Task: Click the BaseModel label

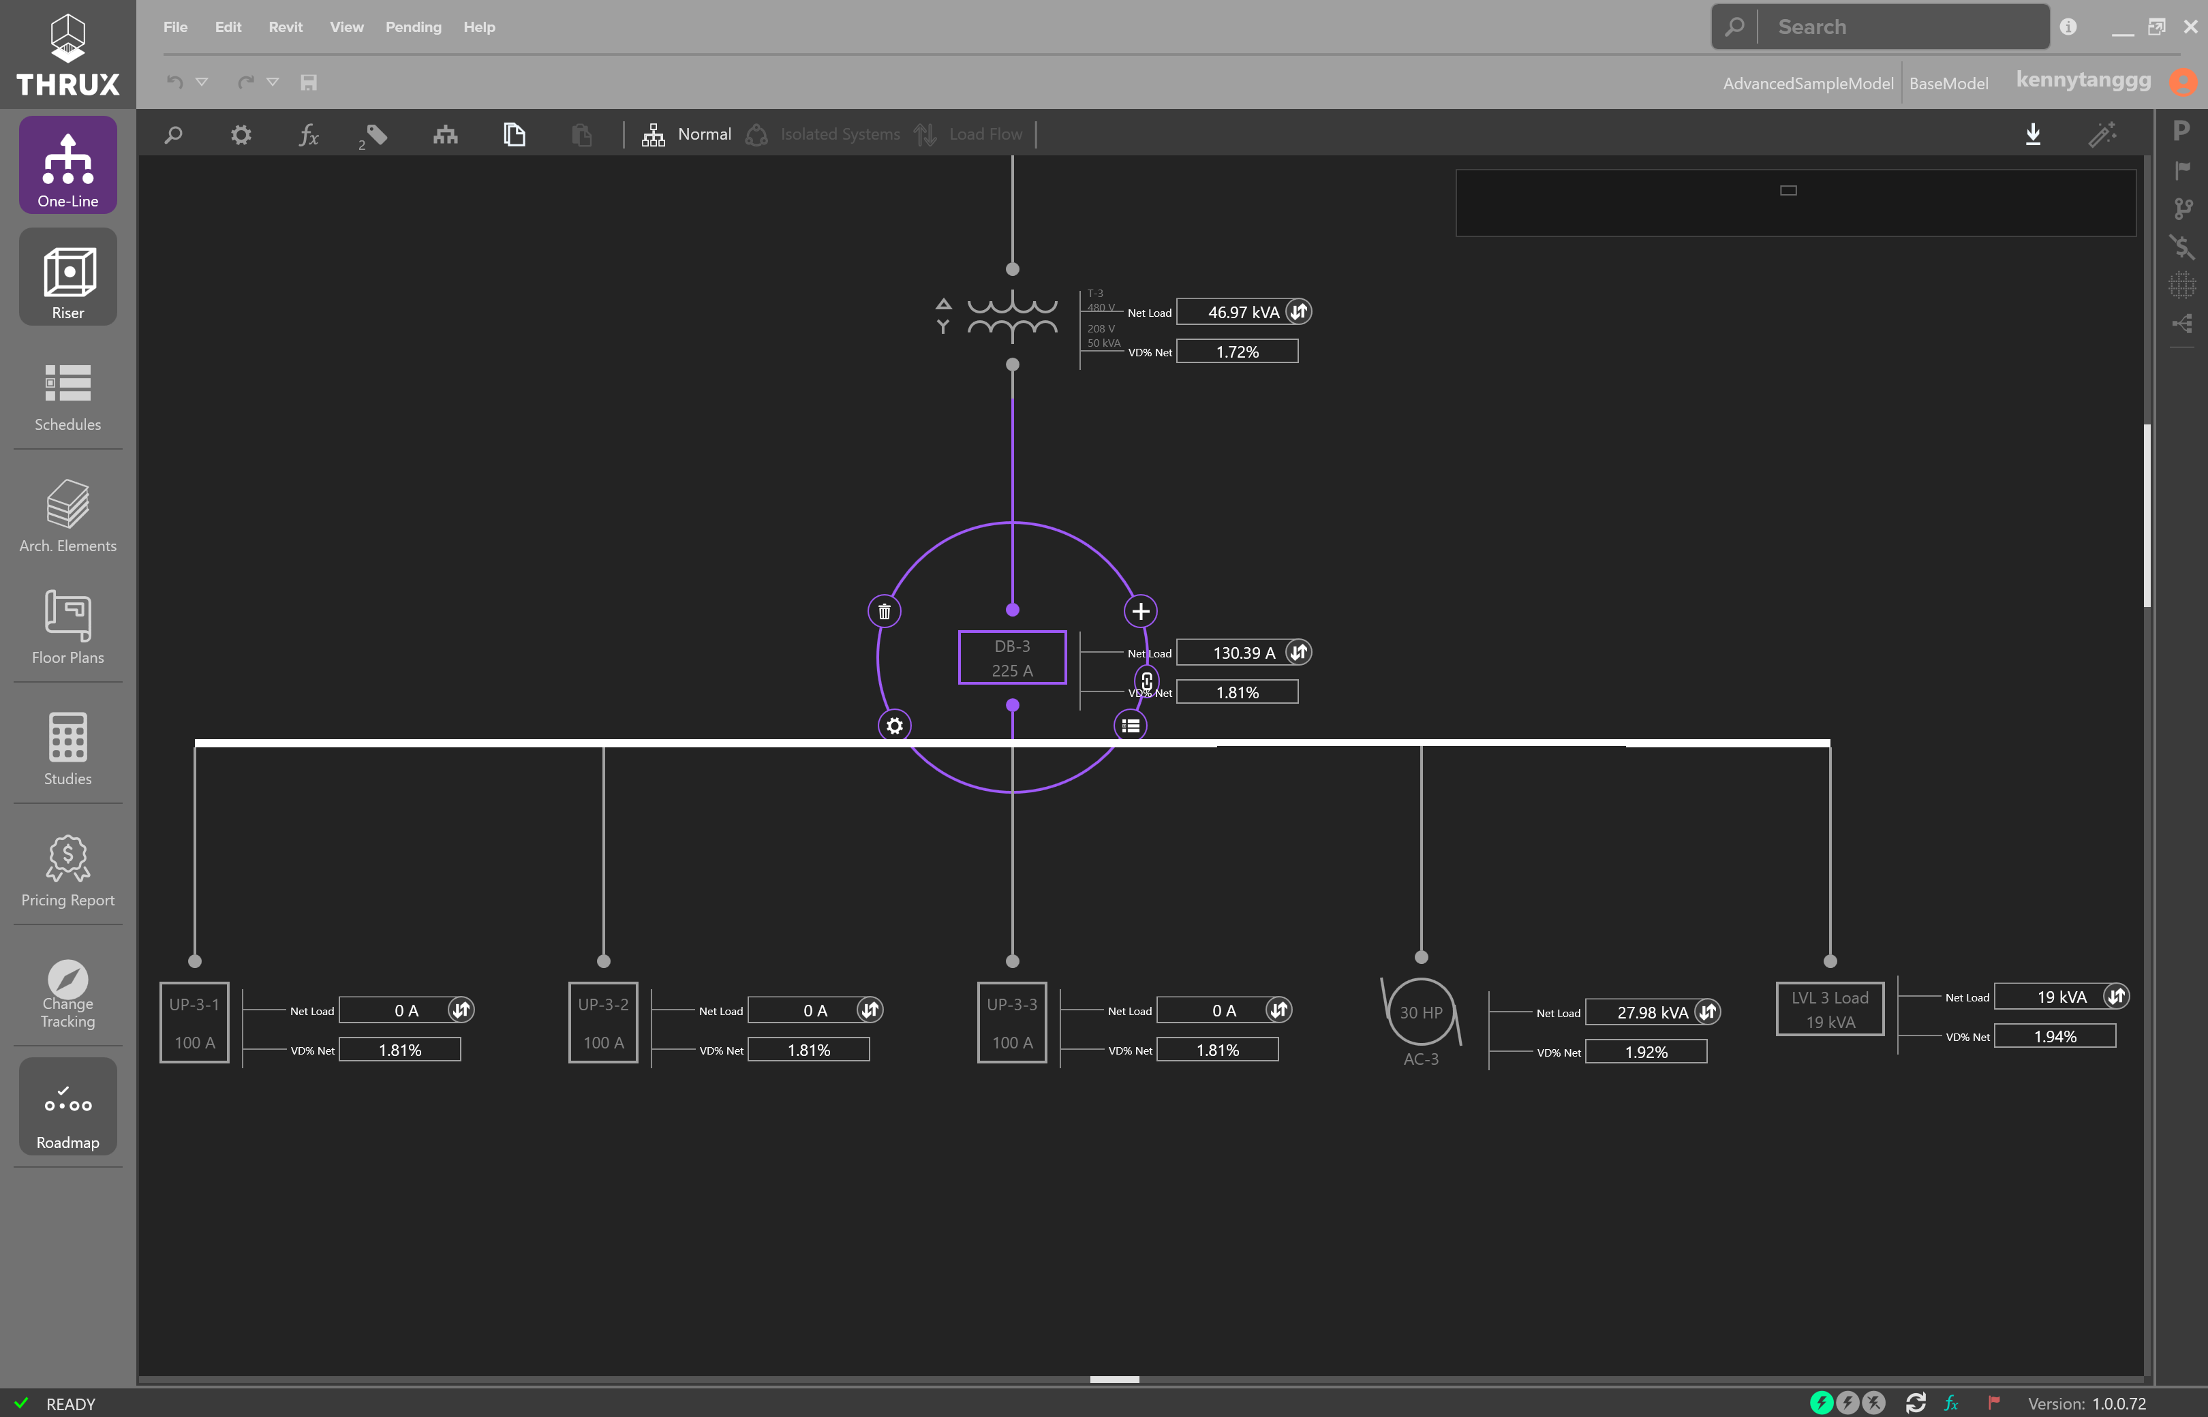Action: pyautogui.click(x=1948, y=83)
